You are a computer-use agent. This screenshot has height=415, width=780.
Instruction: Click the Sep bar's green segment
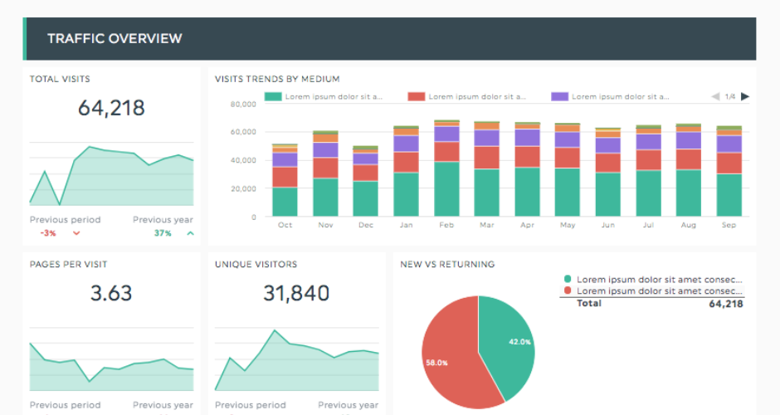[729, 195]
